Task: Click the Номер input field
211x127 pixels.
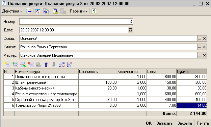Action: [x=76, y=21]
